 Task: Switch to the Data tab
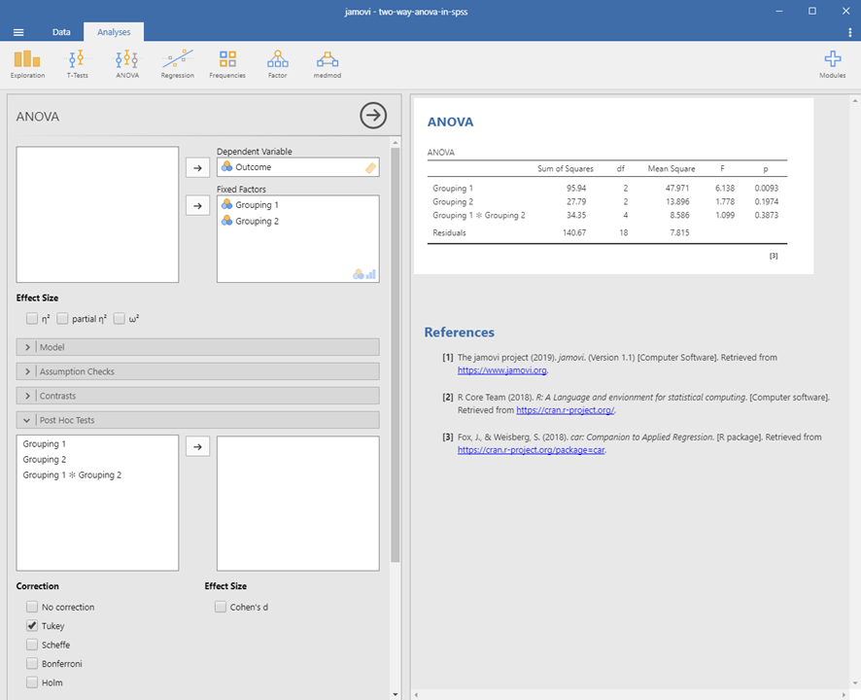click(61, 32)
